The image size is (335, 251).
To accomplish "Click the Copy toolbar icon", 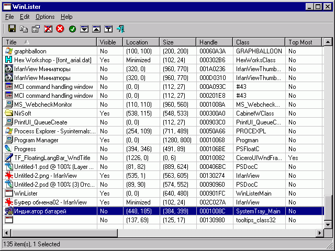I will (24, 29).
